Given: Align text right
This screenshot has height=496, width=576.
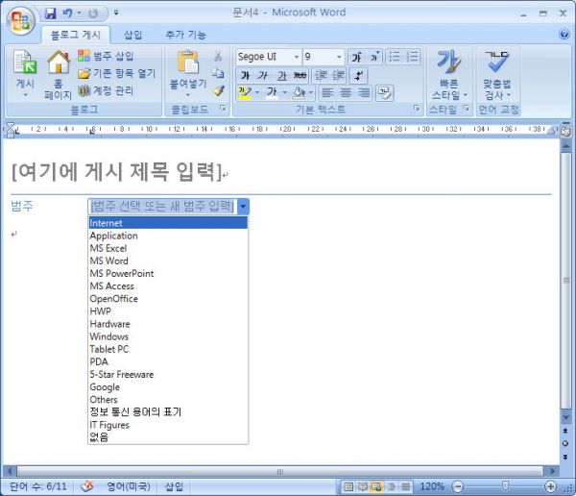Looking at the screenshot, I should tap(363, 92).
